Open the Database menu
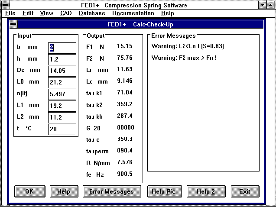Screen dimensions: 276x207 tap(92, 13)
